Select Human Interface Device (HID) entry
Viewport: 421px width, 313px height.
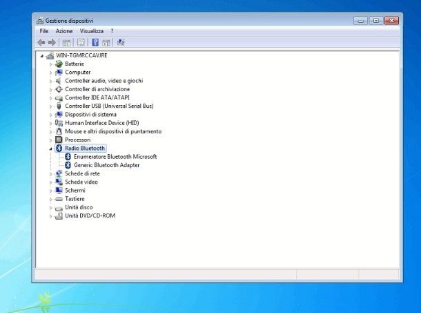point(101,123)
